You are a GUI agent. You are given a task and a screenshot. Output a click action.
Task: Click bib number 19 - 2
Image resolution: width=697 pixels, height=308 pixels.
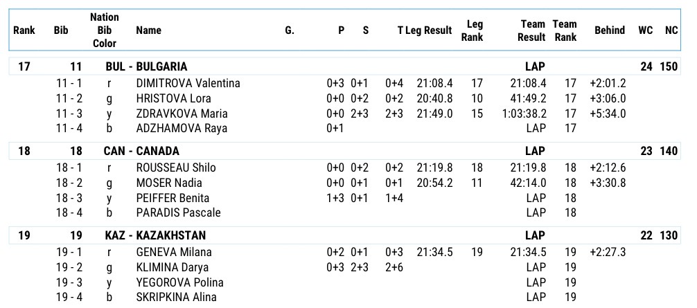[x=70, y=267]
